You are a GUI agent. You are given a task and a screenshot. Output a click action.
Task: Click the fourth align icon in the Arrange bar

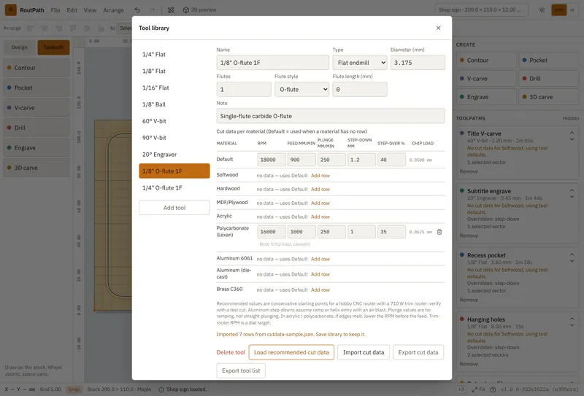(x=73, y=28)
